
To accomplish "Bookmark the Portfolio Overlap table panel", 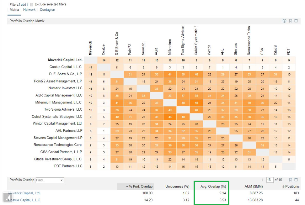I will [291, 180].
